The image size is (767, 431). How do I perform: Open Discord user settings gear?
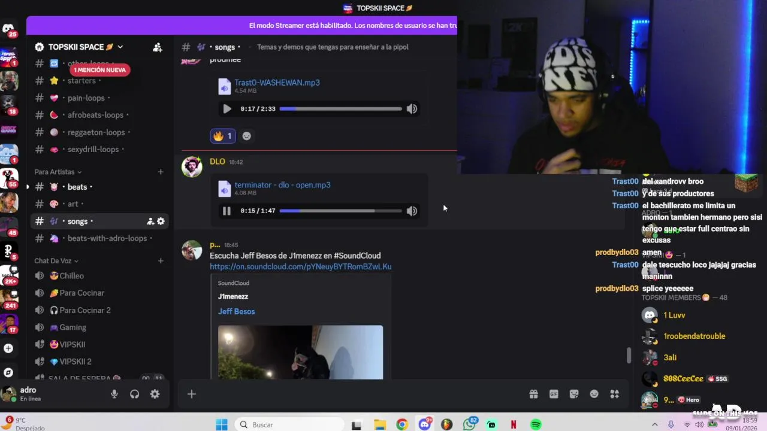pyautogui.click(x=155, y=394)
